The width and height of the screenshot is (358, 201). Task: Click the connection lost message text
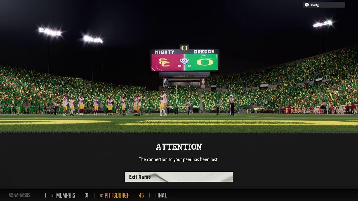[x=179, y=159]
